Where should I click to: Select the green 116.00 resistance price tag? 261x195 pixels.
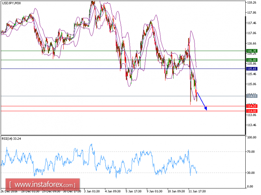point(252,60)
